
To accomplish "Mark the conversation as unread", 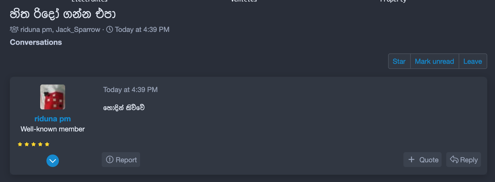I will click(x=435, y=61).
